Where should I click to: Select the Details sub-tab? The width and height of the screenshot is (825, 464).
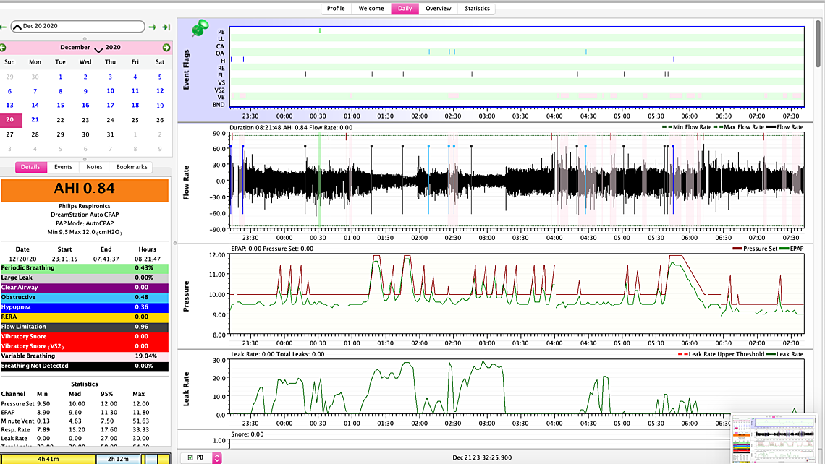tap(30, 167)
